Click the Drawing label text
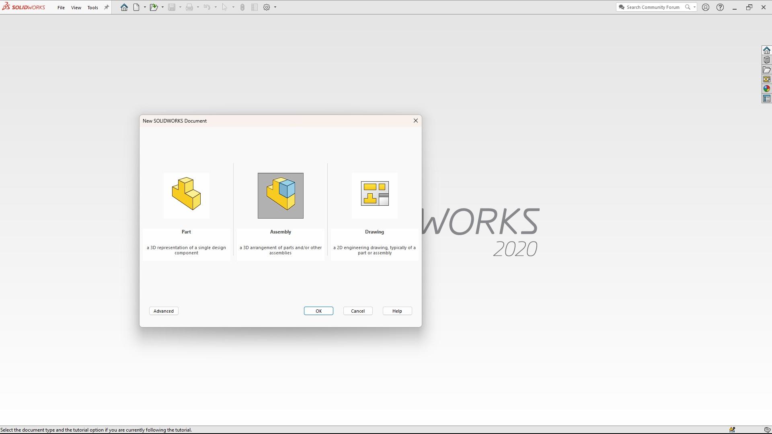The width and height of the screenshot is (772, 434). click(x=374, y=232)
